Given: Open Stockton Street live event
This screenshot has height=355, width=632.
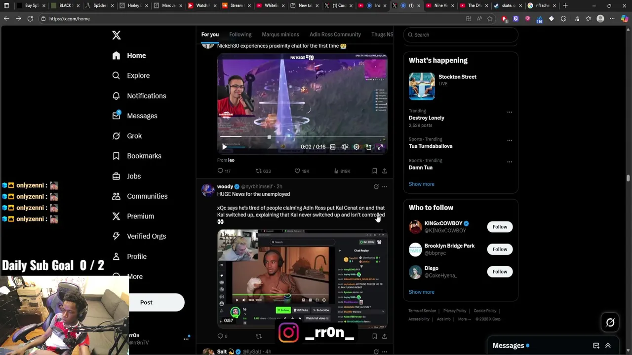Looking at the screenshot, I should (461, 86).
